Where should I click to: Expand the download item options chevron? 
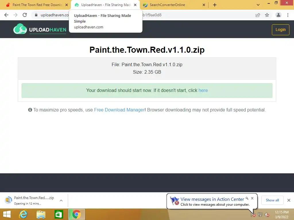click(61, 200)
